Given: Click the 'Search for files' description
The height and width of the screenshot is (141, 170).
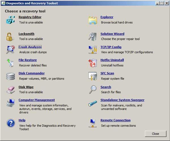Looking at the screenshot, I should (111, 92).
